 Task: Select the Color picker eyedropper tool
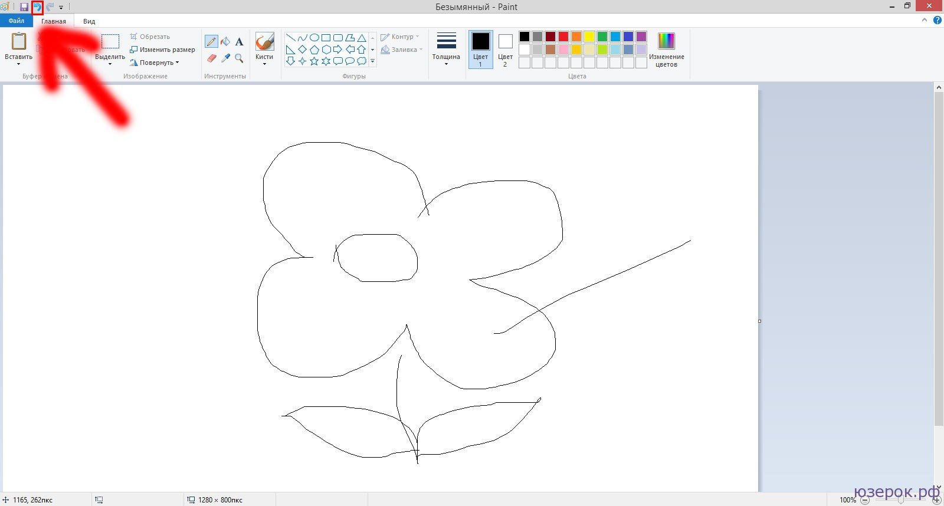225,58
